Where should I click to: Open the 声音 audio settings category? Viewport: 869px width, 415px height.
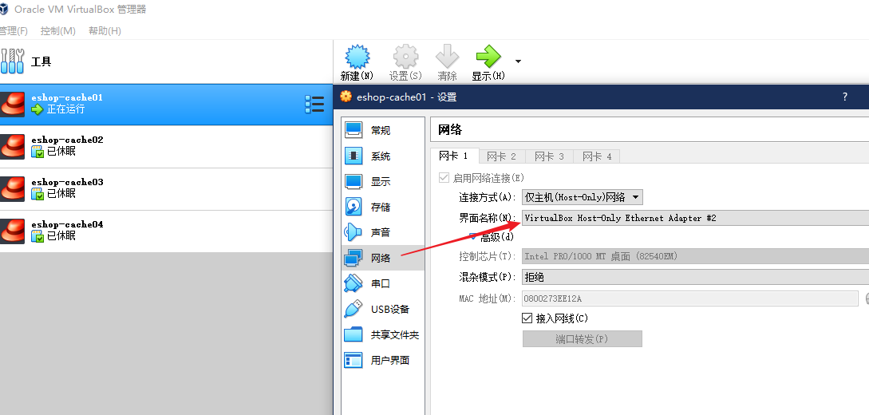[383, 233]
